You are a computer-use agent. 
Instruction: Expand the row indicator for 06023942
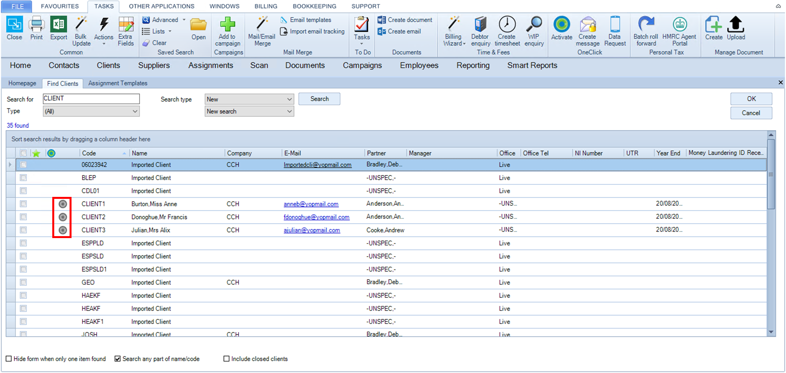coord(10,165)
